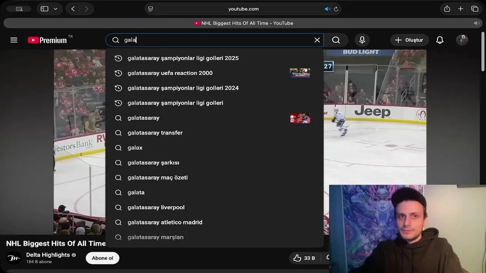Click the tab speaker icon on the right
Image resolution: width=486 pixels, height=273 pixels.
(477, 23)
